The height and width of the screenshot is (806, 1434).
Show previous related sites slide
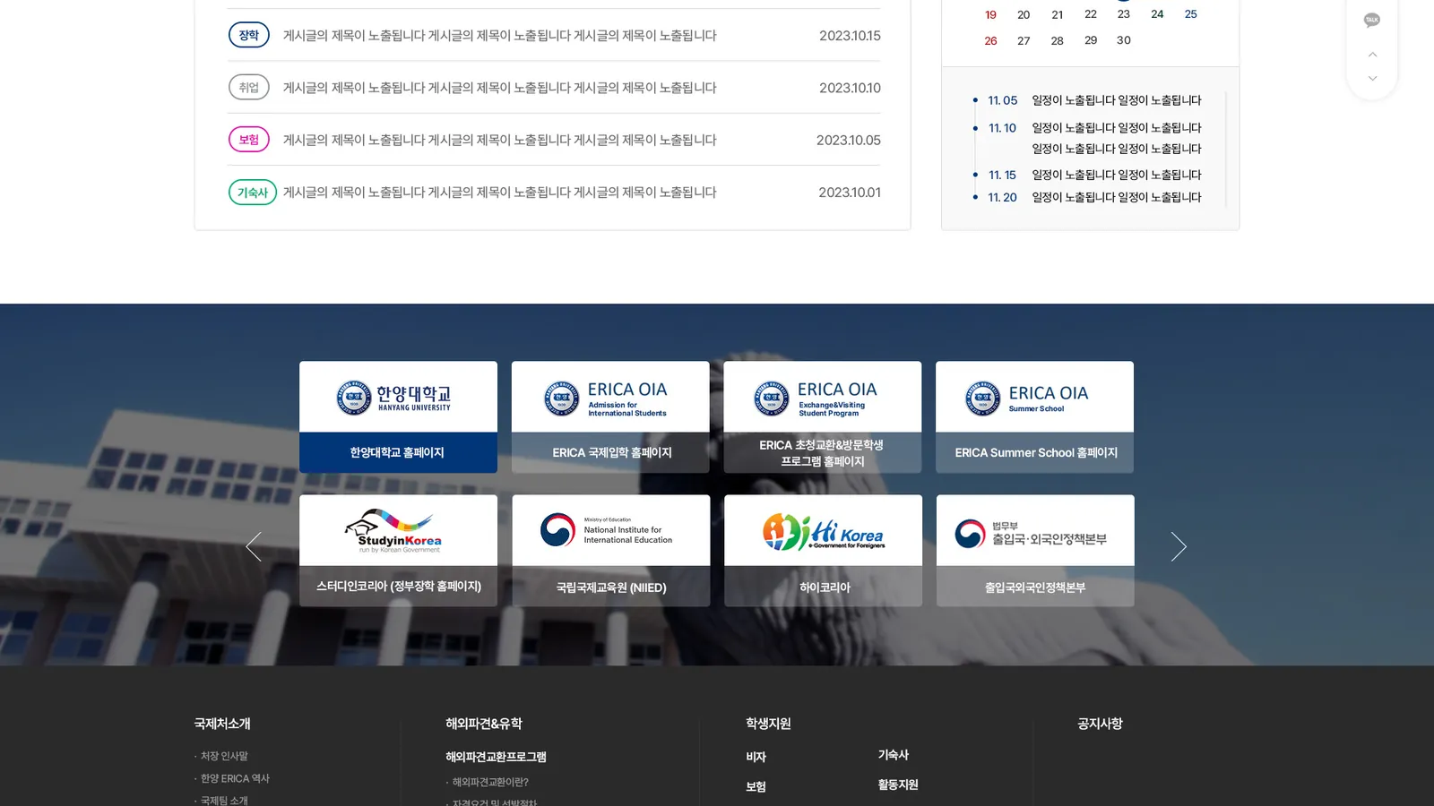[x=254, y=546]
